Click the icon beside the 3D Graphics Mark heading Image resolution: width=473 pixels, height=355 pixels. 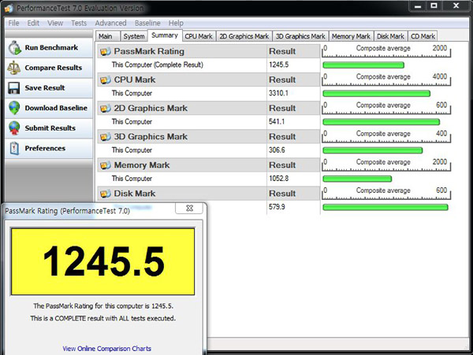[x=105, y=136]
